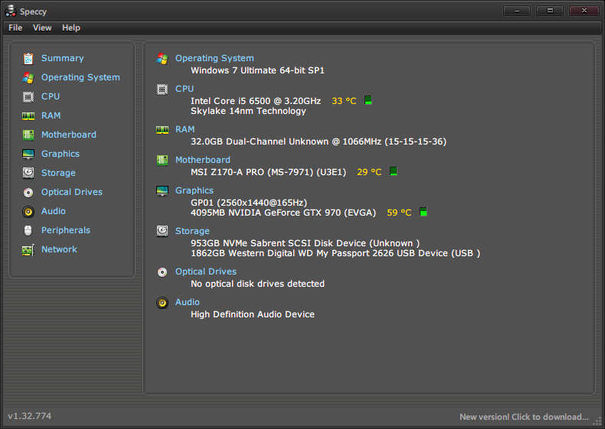This screenshot has width=605, height=429.
Task: Click the CPU chip icon in sidebar
Action: pos(28,97)
